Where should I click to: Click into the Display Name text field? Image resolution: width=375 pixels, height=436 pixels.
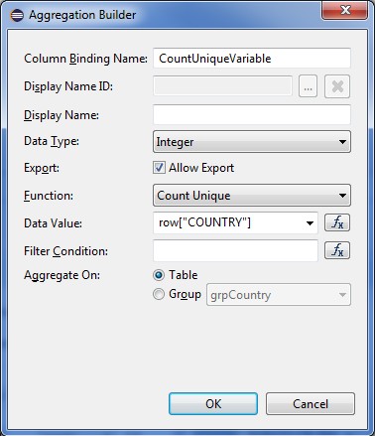(x=252, y=115)
